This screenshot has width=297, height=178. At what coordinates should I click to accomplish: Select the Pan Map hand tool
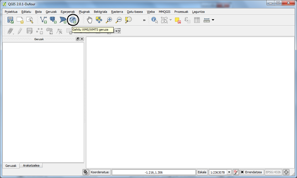coord(89,20)
